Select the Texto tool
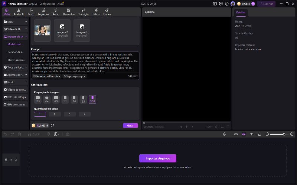This screenshot has height=185, width=297. 31,12
